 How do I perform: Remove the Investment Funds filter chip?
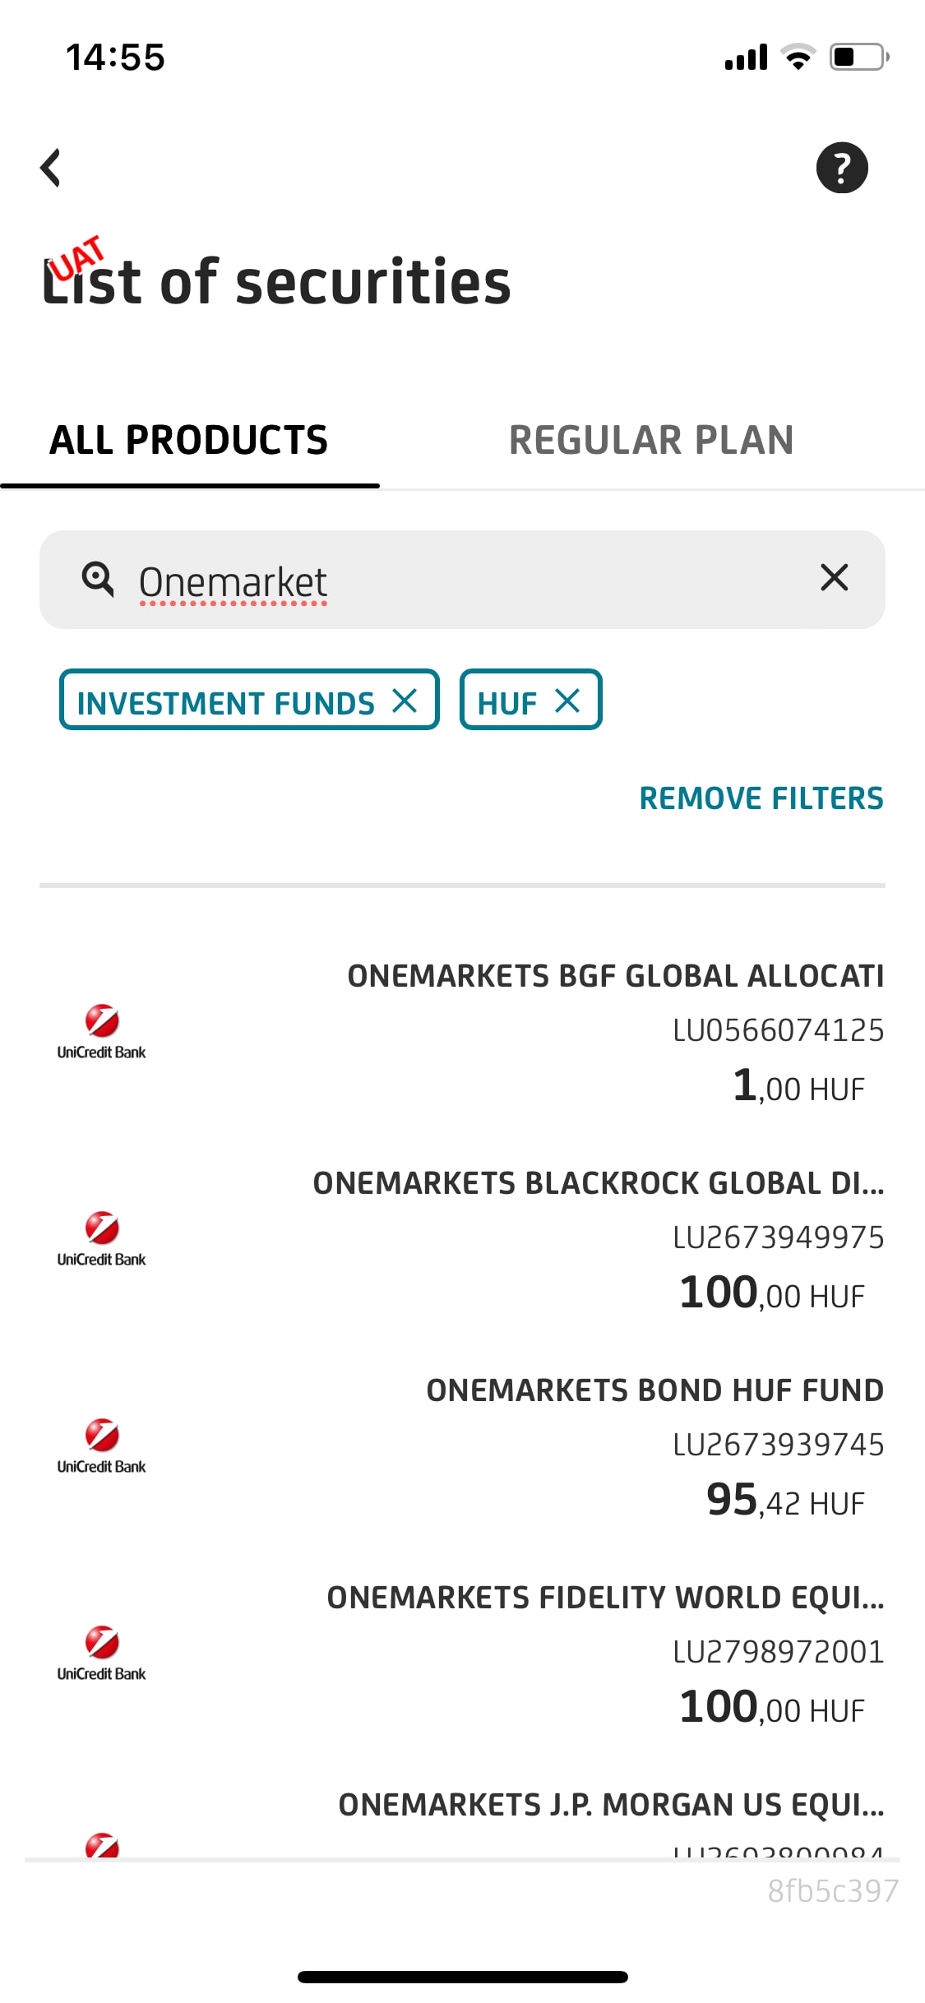pos(405,701)
